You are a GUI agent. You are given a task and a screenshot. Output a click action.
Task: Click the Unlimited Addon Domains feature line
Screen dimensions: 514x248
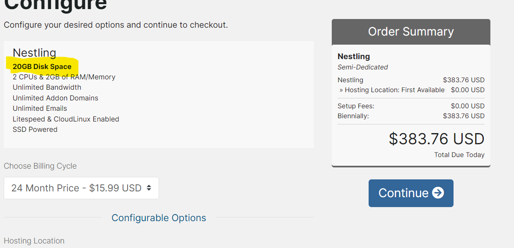pyautogui.click(x=56, y=98)
